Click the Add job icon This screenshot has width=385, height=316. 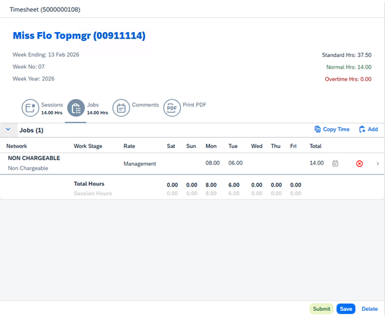point(363,129)
